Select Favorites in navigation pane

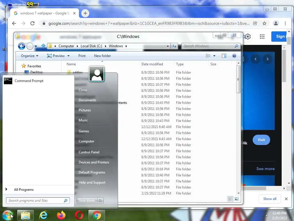(x=34, y=66)
